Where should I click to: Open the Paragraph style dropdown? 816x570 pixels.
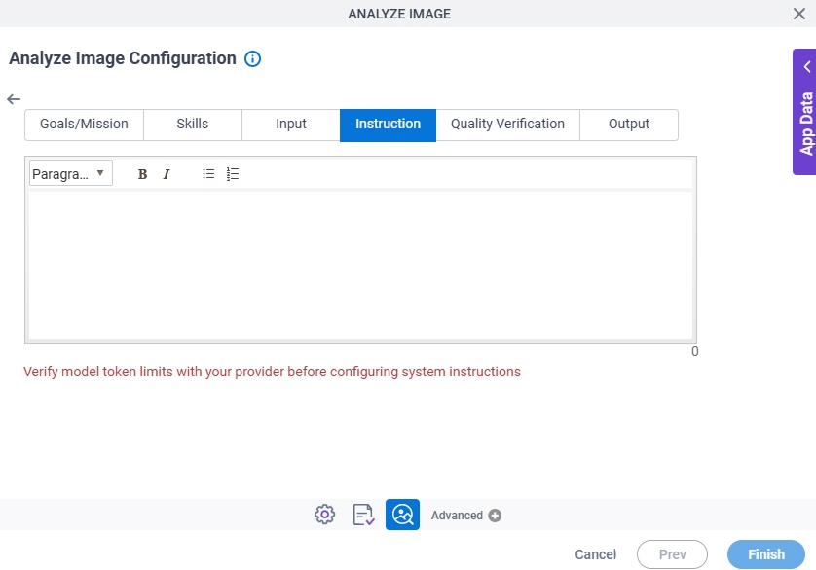pos(71,174)
